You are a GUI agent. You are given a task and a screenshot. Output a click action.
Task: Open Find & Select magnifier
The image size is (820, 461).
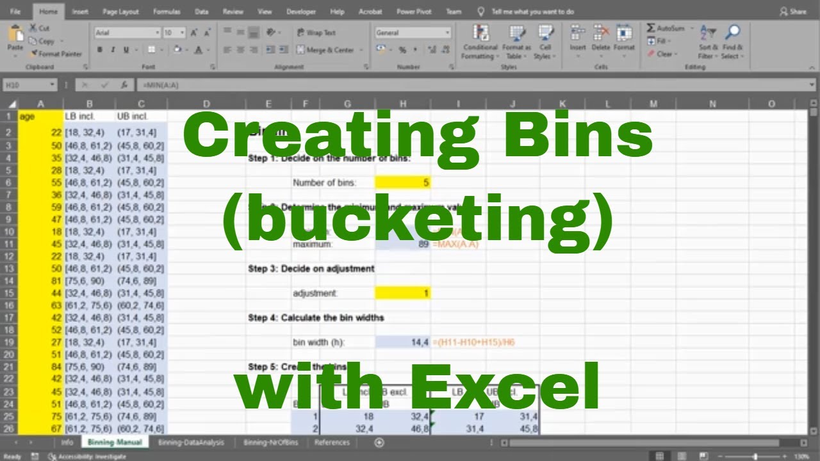click(x=732, y=42)
